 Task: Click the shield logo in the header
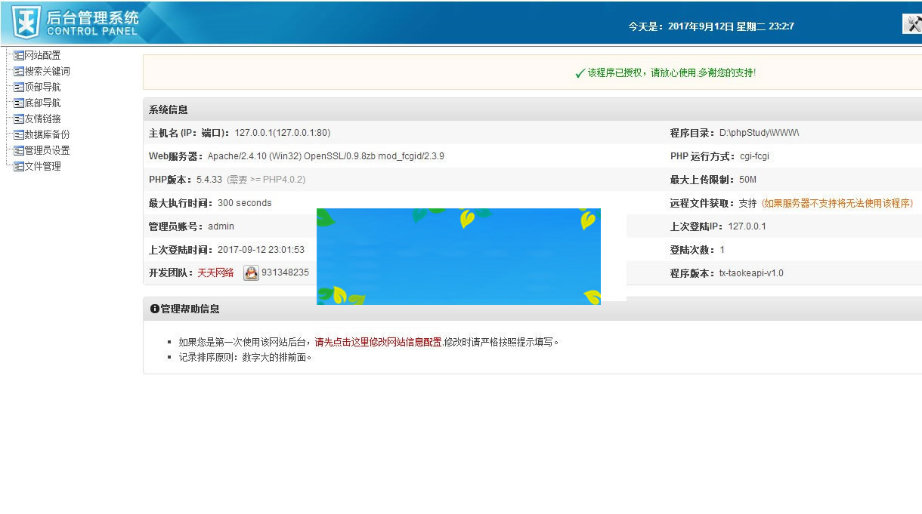click(25, 21)
